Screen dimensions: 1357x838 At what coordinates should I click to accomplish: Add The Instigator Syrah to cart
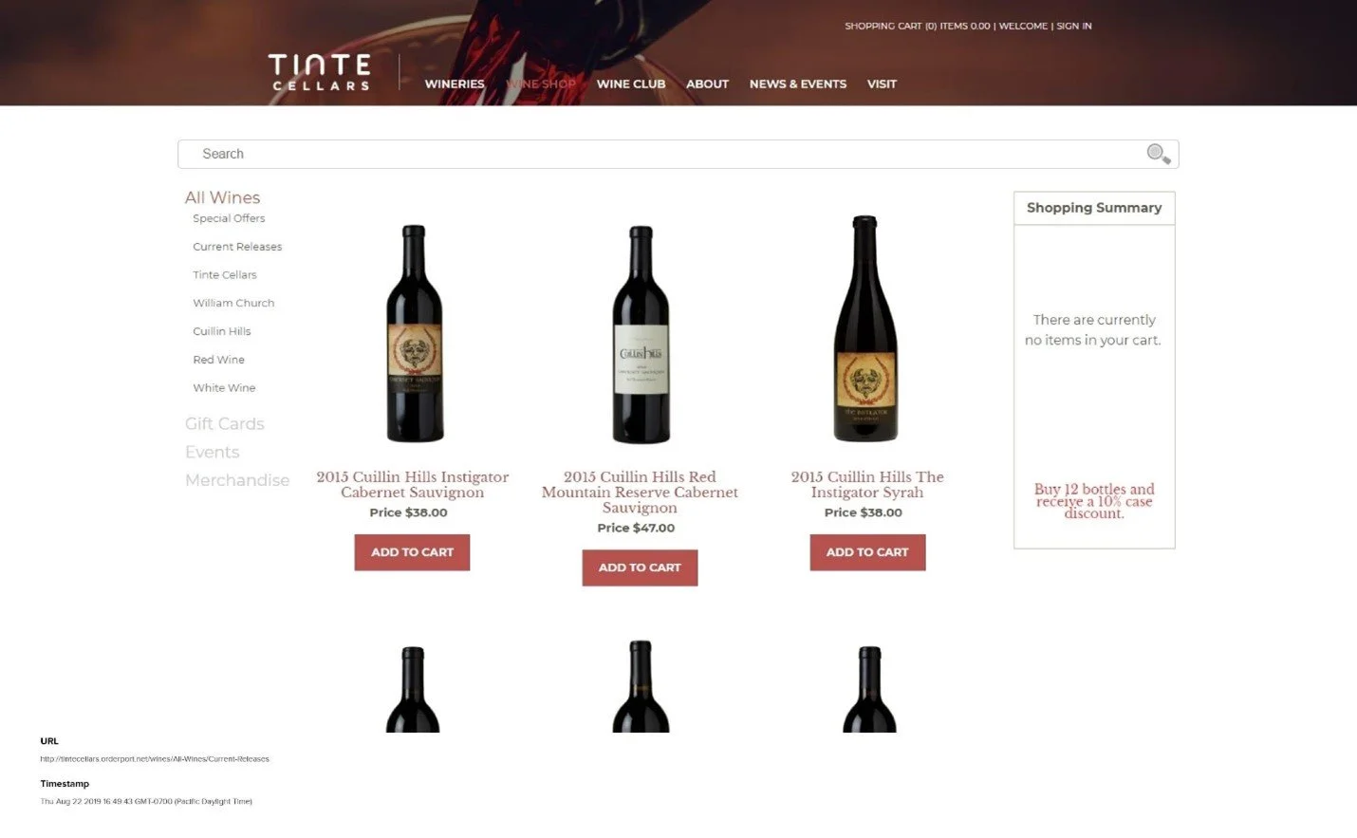[x=867, y=552]
